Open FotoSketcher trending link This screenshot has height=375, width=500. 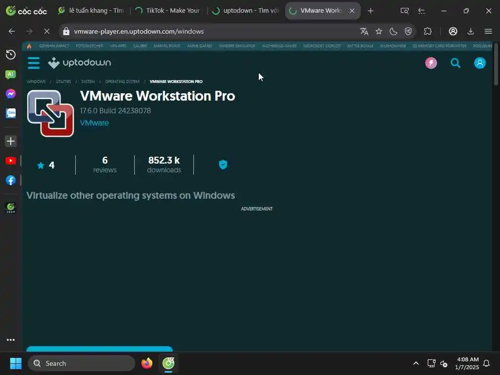pyautogui.click(x=89, y=46)
